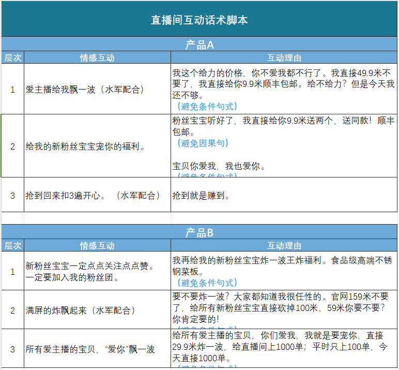Click the 产品B section header

pos(199,232)
